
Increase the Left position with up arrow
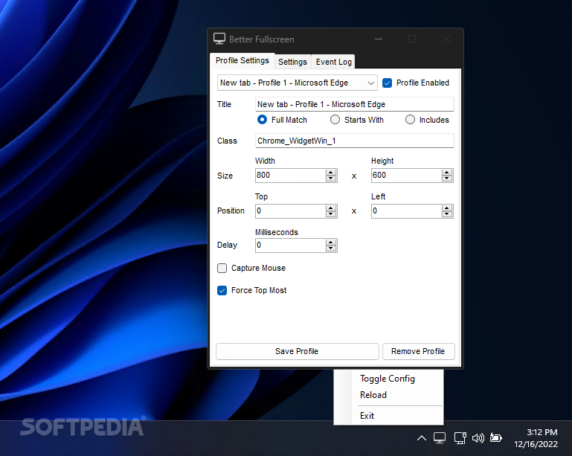[447, 208]
